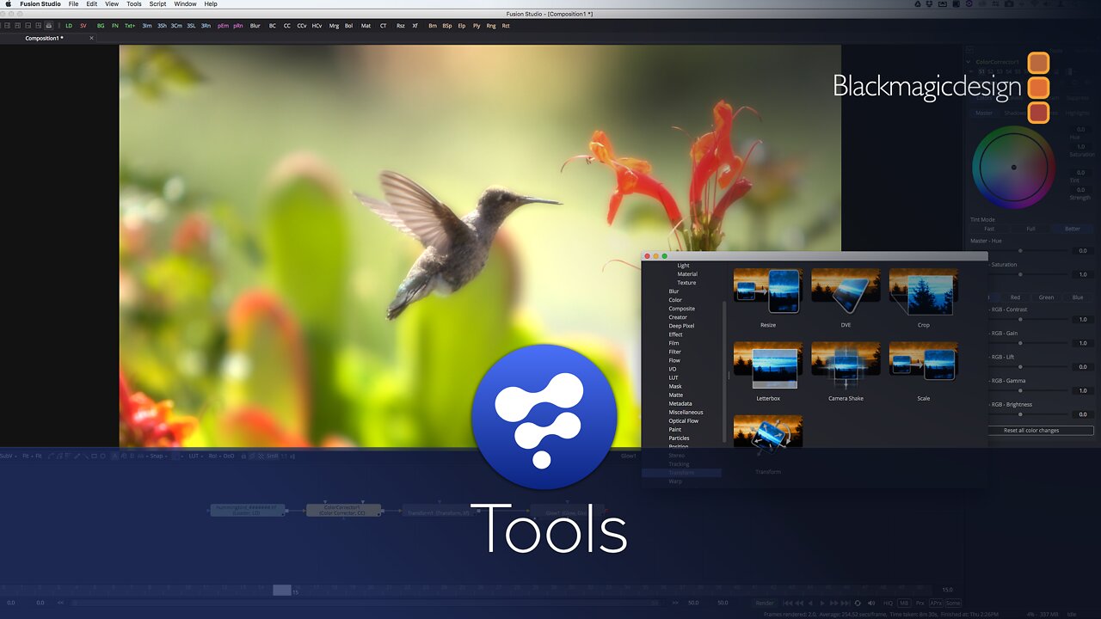
Task: Click the CT toolbar tool
Action: (384, 26)
